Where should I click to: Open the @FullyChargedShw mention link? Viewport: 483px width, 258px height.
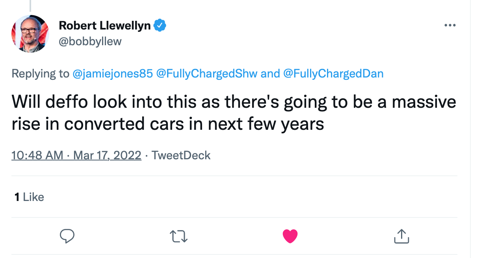click(207, 74)
